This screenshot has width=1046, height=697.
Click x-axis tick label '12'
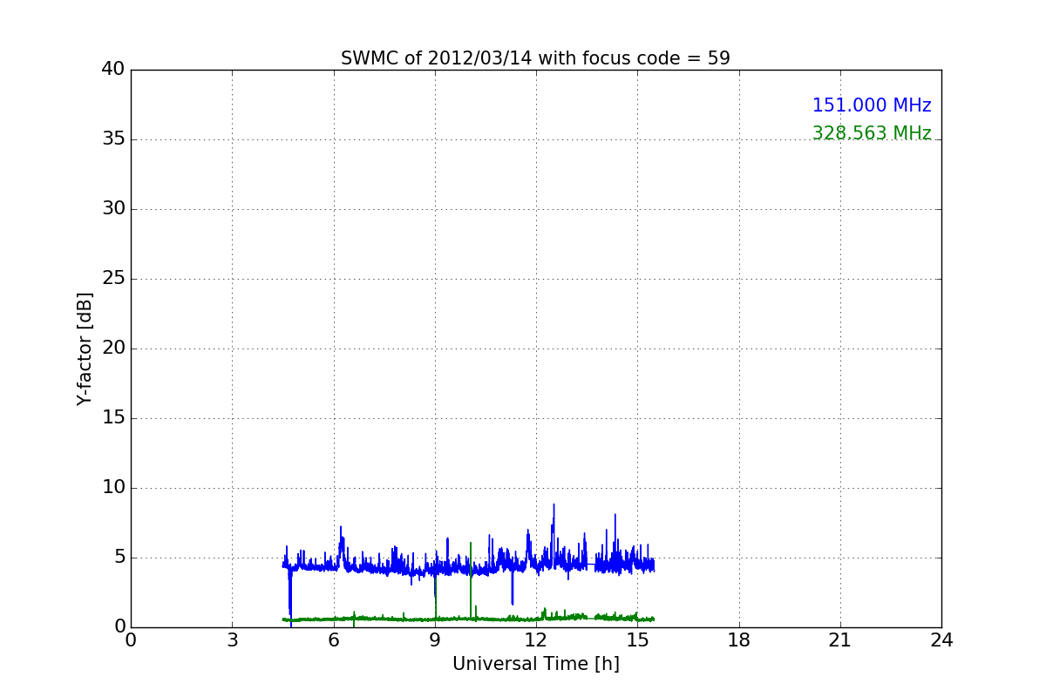pos(536,640)
